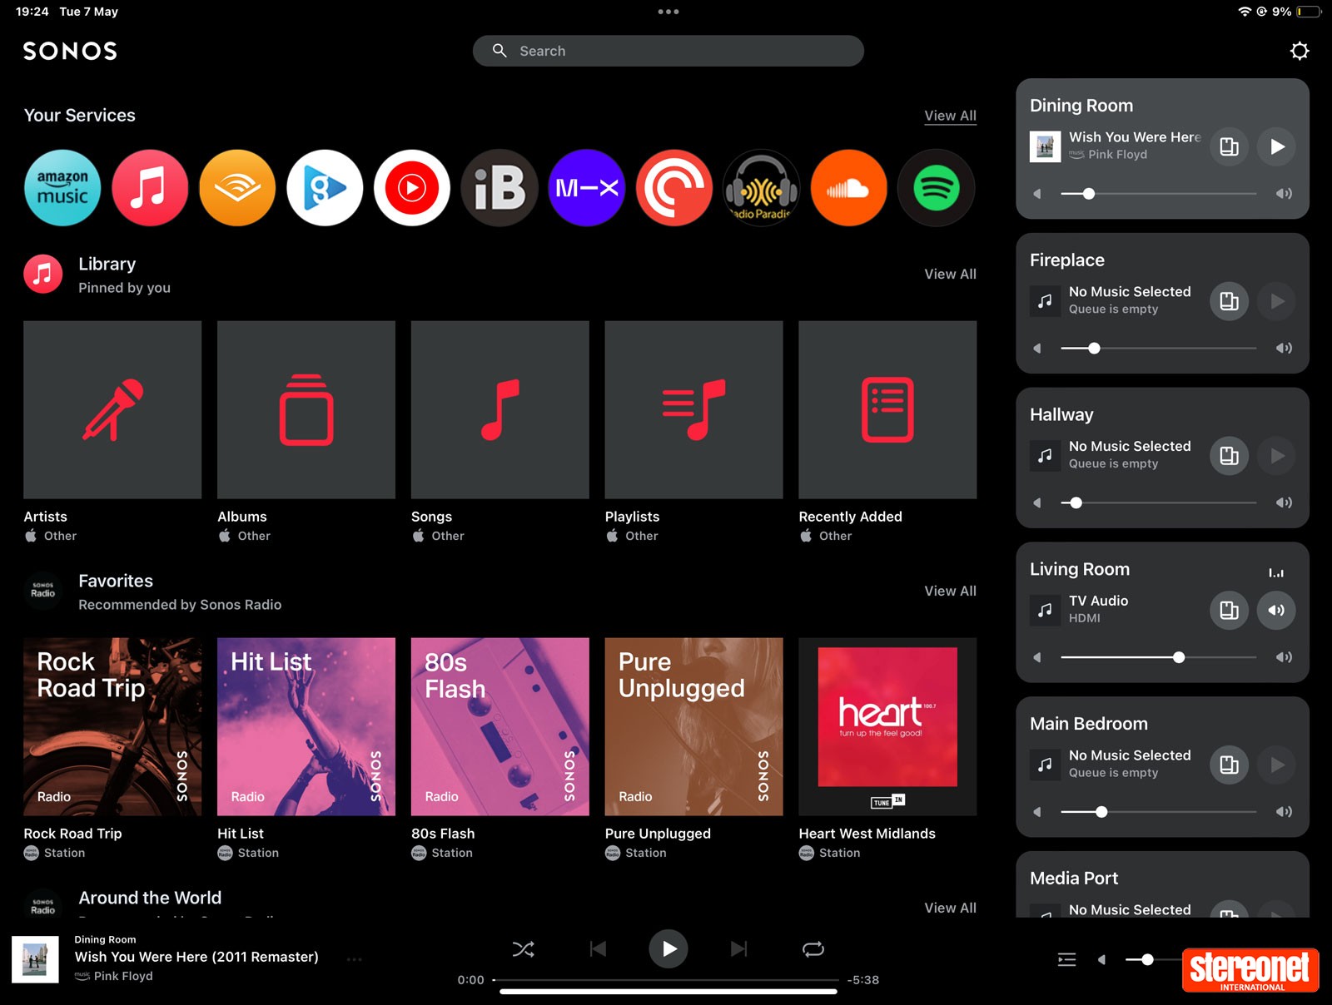This screenshot has width=1332, height=1005.
Task: Open group rooms for Fireplace
Action: click(x=1229, y=301)
